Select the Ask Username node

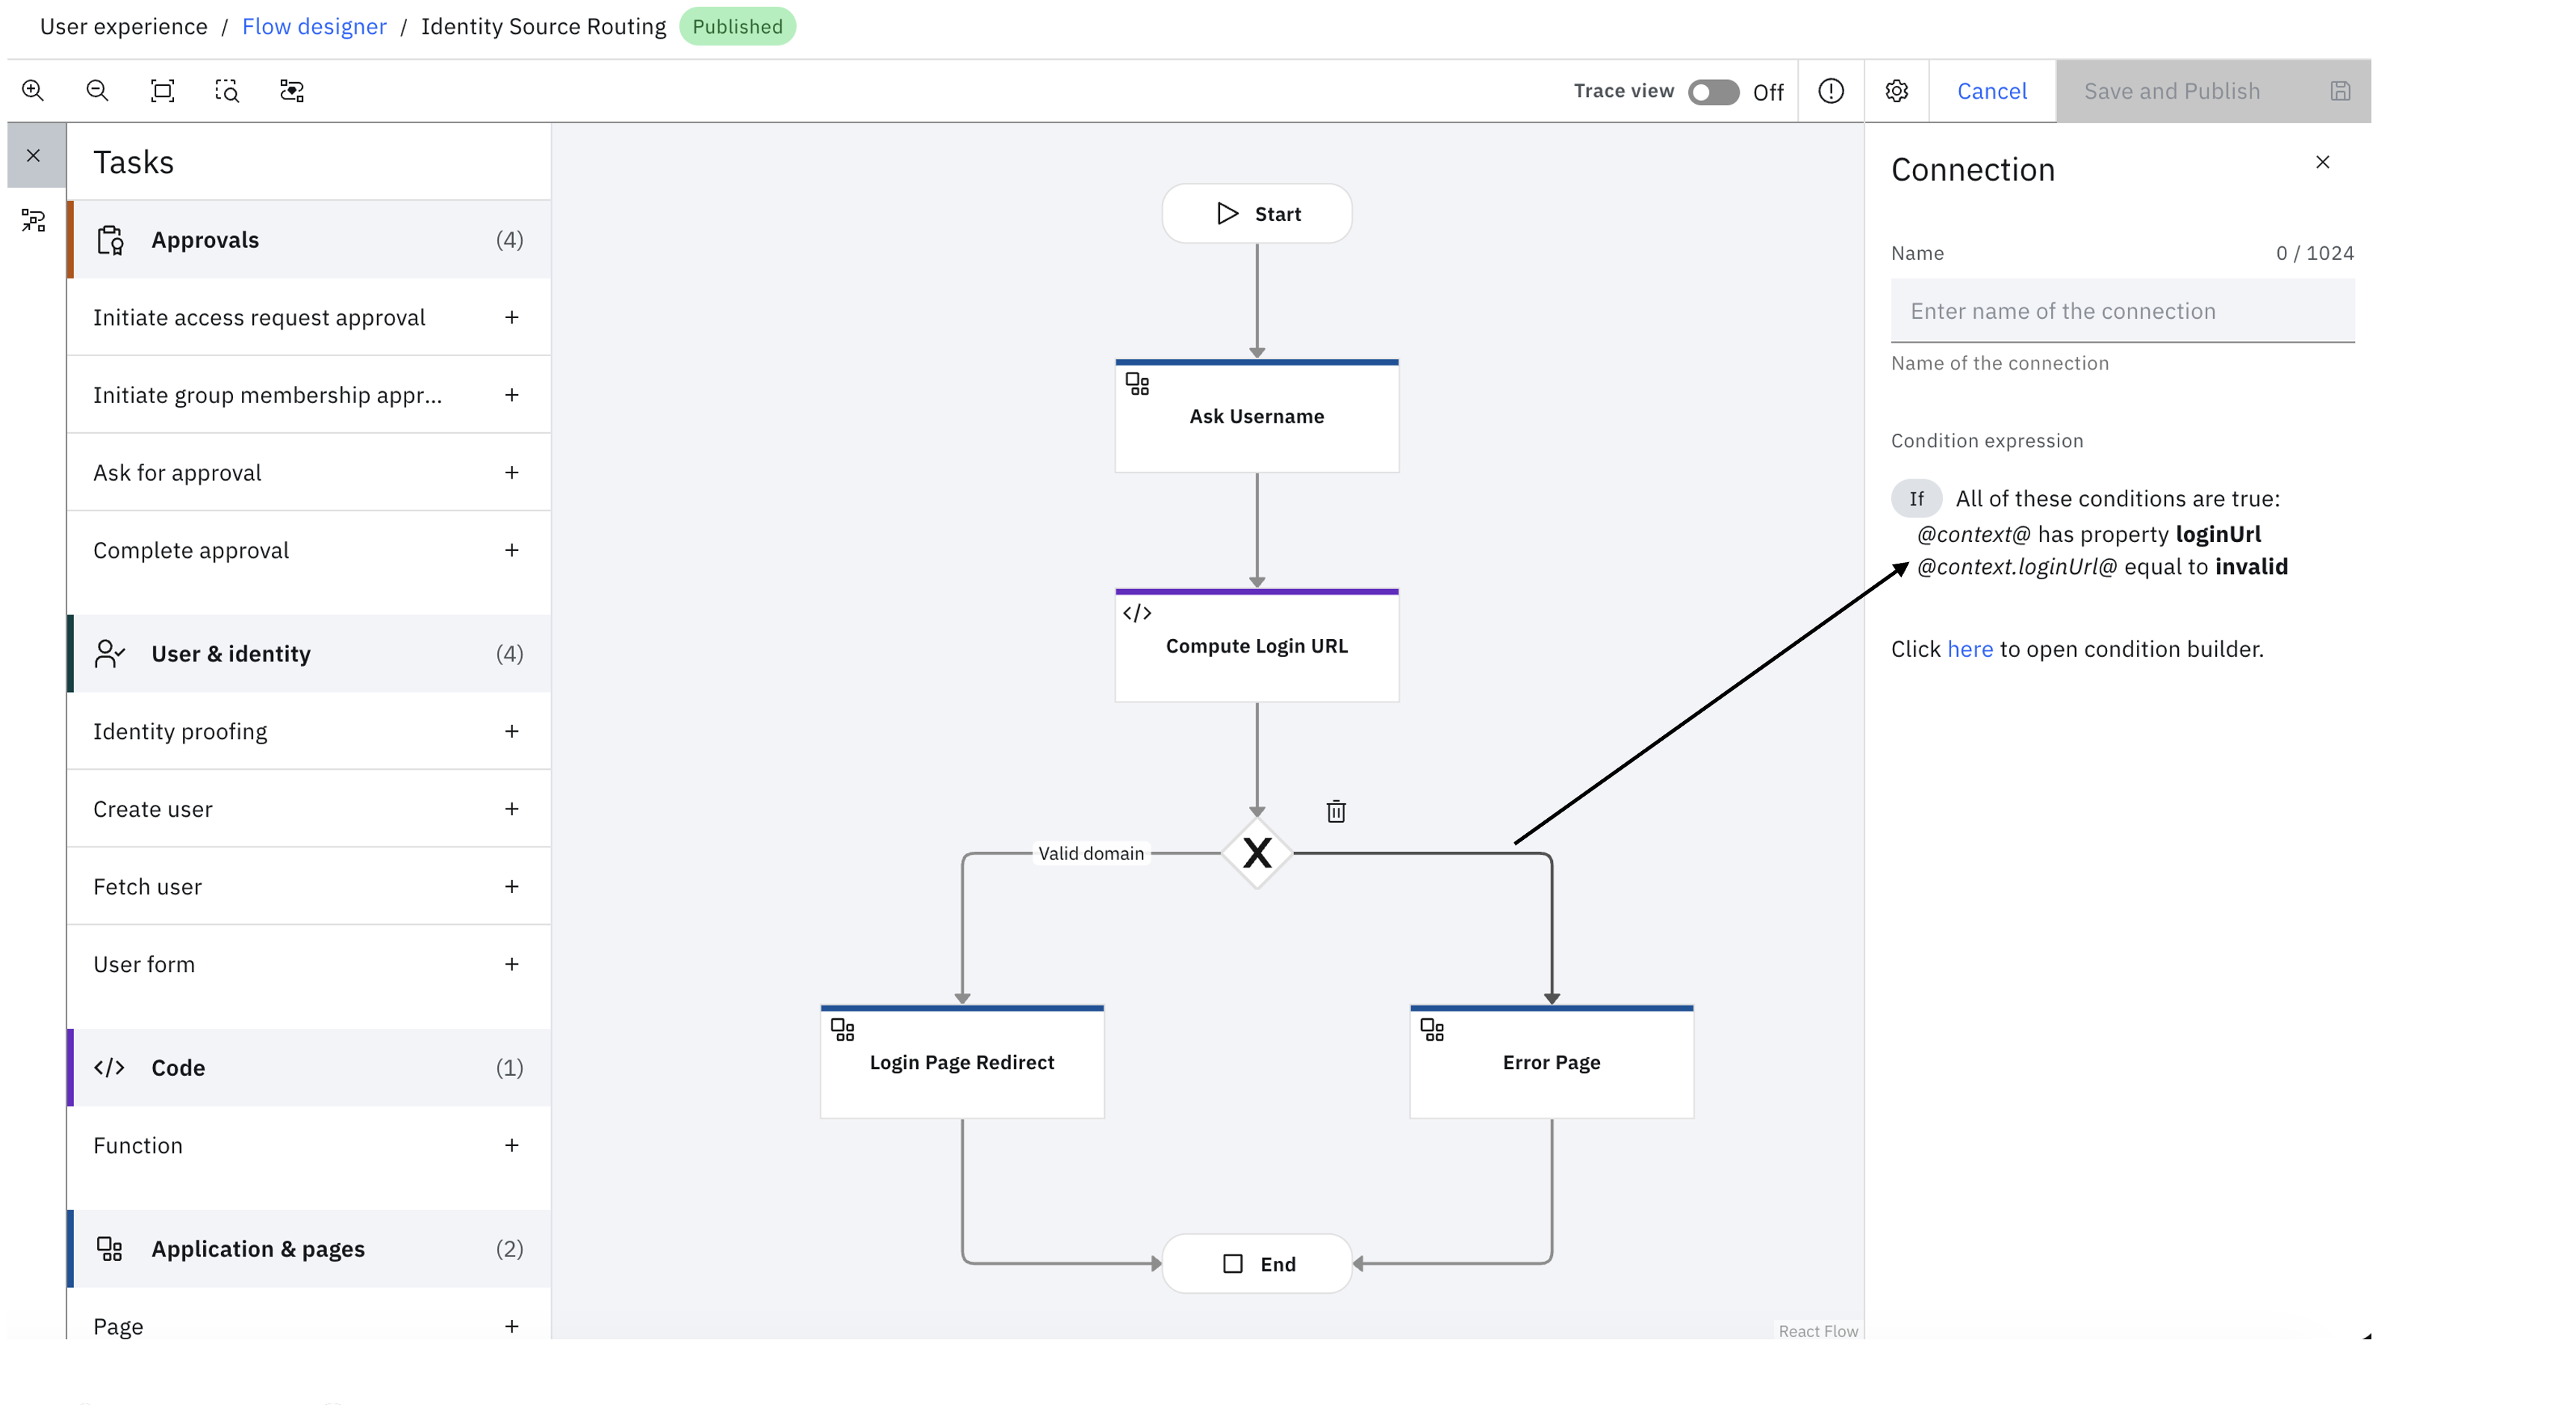(x=1257, y=416)
